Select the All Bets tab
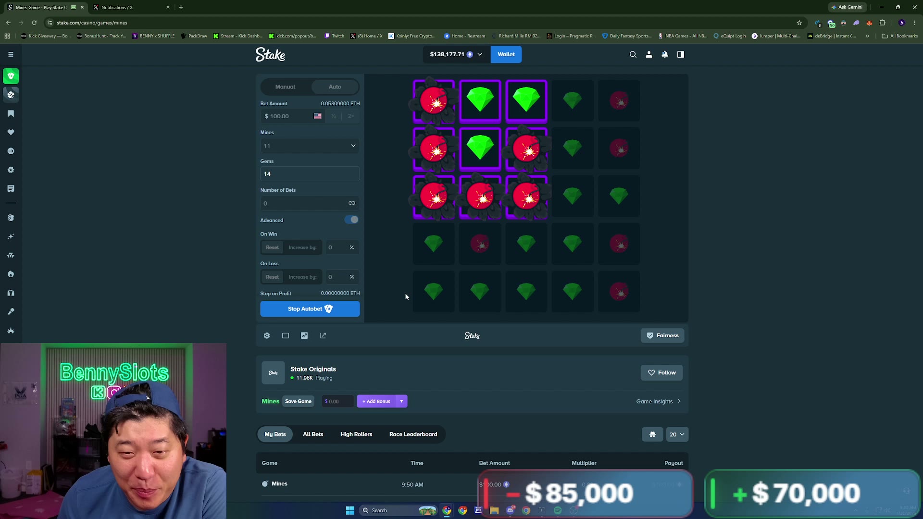 (x=313, y=434)
